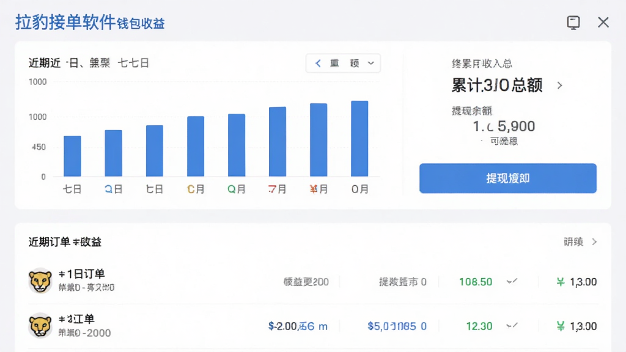Open the more link in the 近期订单 header

[580, 242]
